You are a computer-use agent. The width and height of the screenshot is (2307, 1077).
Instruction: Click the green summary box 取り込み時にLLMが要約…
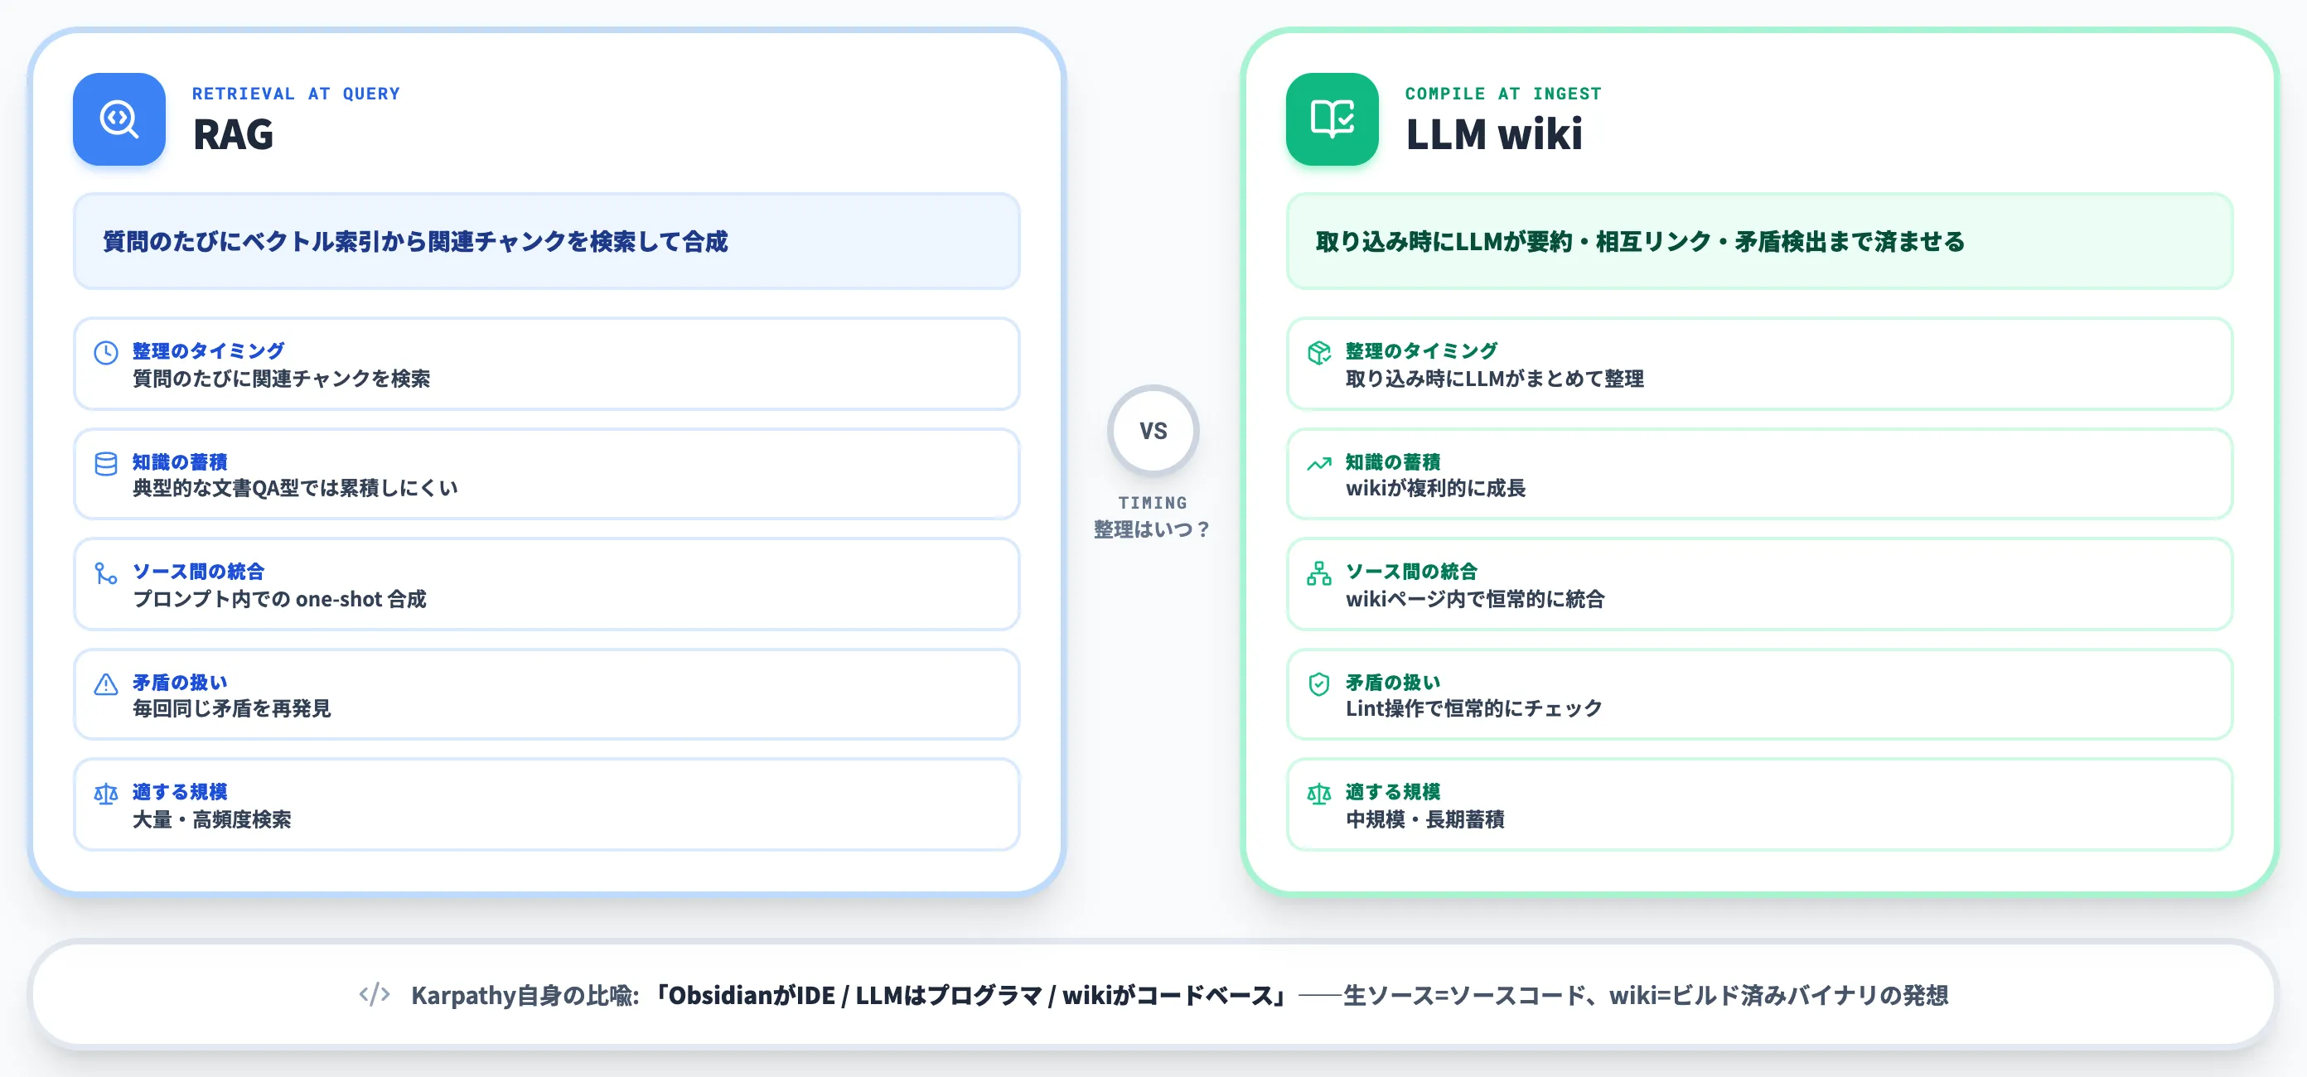pyautogui.click(x=1759, y=241)
